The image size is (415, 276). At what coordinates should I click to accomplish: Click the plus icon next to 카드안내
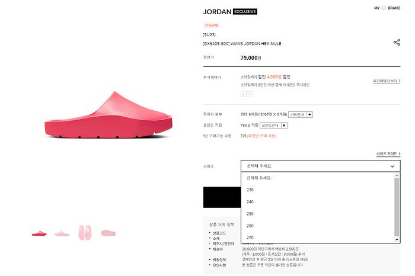coord(309,114)
